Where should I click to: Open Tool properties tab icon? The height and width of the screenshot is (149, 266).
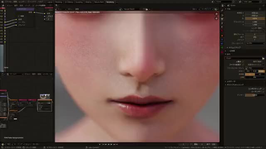tap(222, 11)
